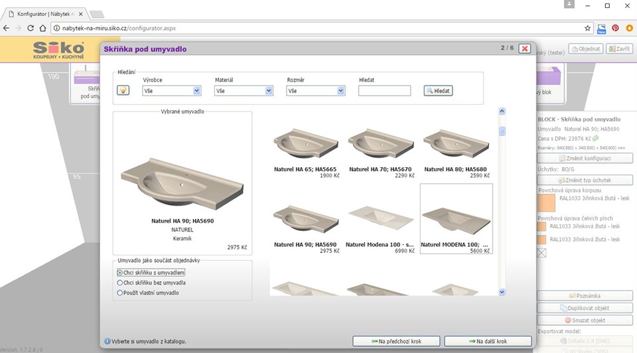Click the lightbulb hint icon in search
This screenshot has width=637, height=353.
[123, 91]
